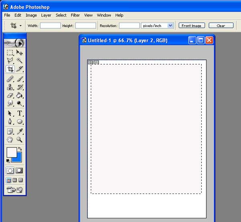Open the pixels/inch resolution units dropdown
Viewport: 241px width, 222px height.
170,26
